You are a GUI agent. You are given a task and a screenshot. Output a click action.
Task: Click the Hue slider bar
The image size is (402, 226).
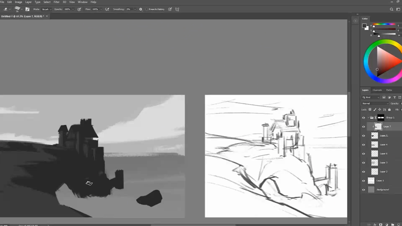tap(384, 24)
